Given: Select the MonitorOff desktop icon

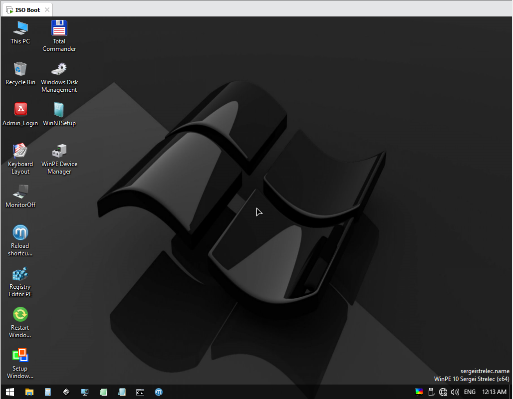Looking at the screenshot, I should (20, 196).
